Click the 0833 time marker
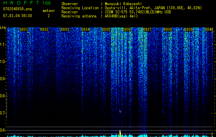Image resolution: width=216 pixels, height=137 pixels. 65,29
